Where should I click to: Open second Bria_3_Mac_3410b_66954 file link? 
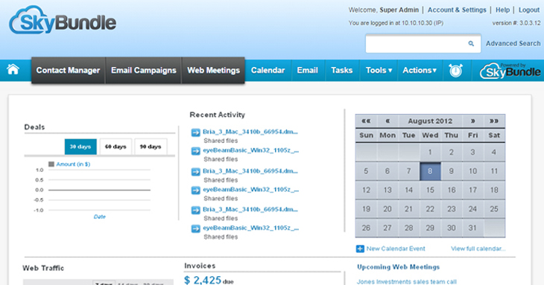[250, 170]
